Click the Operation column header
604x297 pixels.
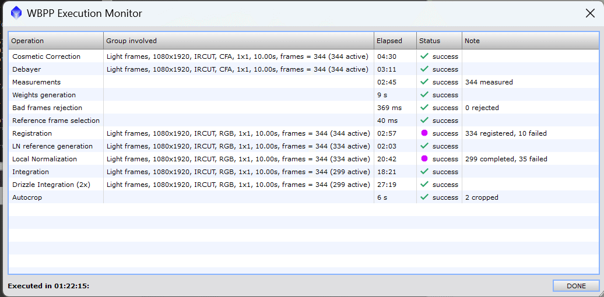pos(56,41)
